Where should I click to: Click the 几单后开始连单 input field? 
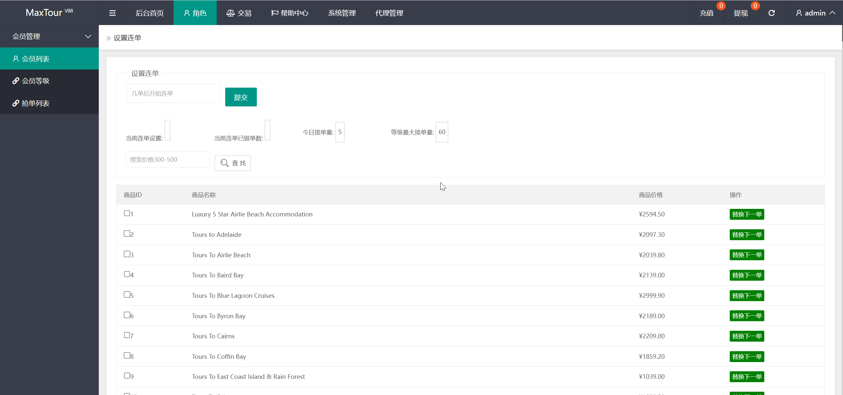click(173, 93)
